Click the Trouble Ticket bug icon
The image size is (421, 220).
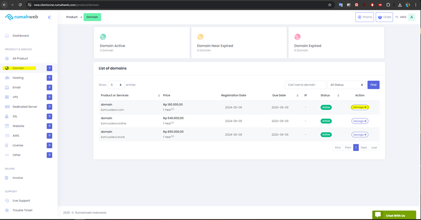[7, 210]
